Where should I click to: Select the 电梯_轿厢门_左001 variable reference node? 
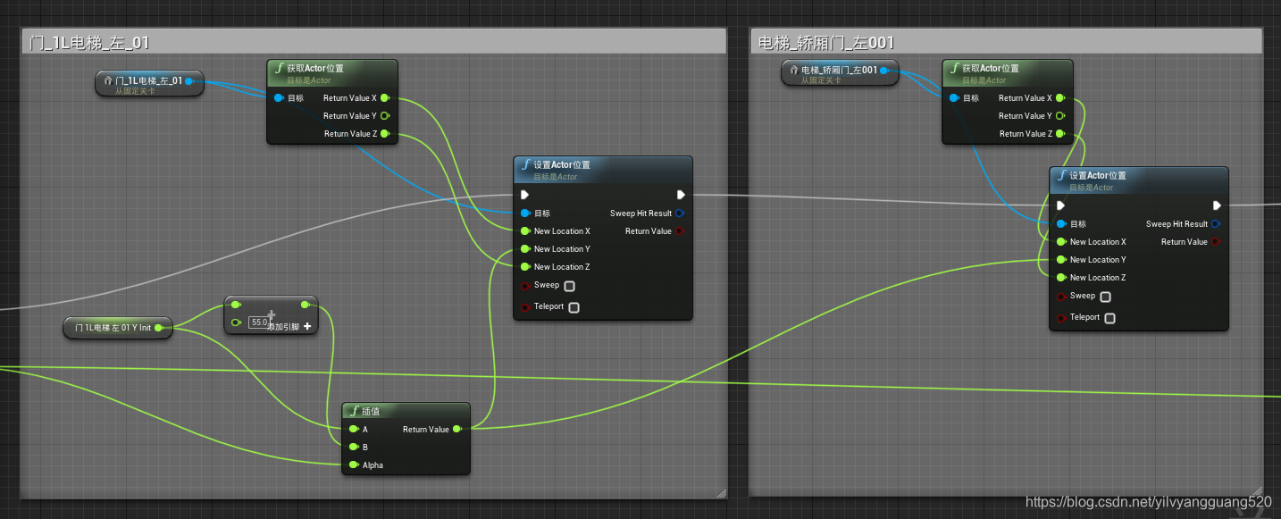tap(839, 73)
